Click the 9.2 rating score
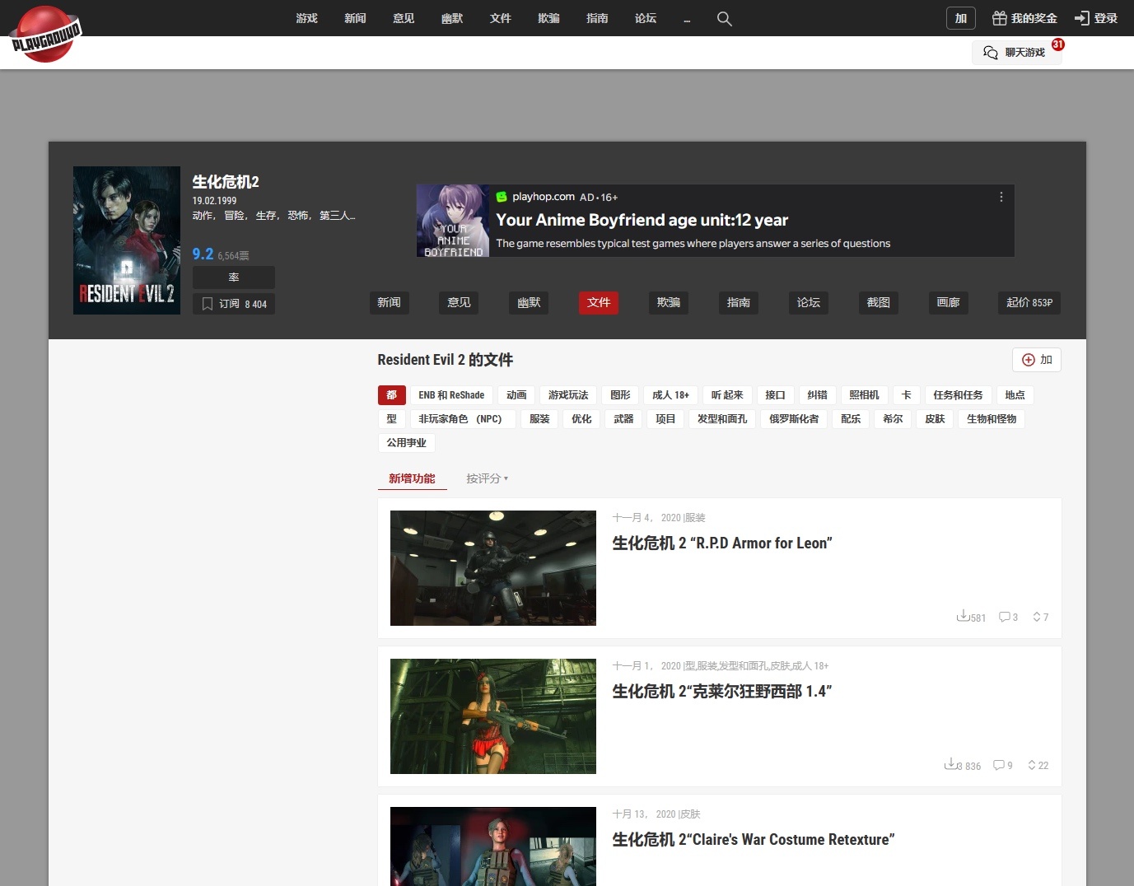This screenshot has height=886, width=1134. (x=203, y=254)
